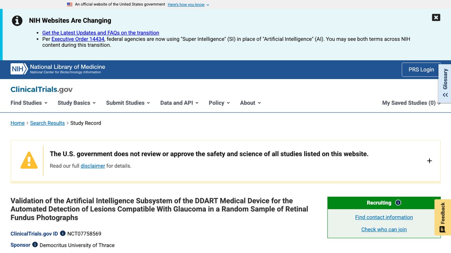Click the Recruiting status label

379,203
